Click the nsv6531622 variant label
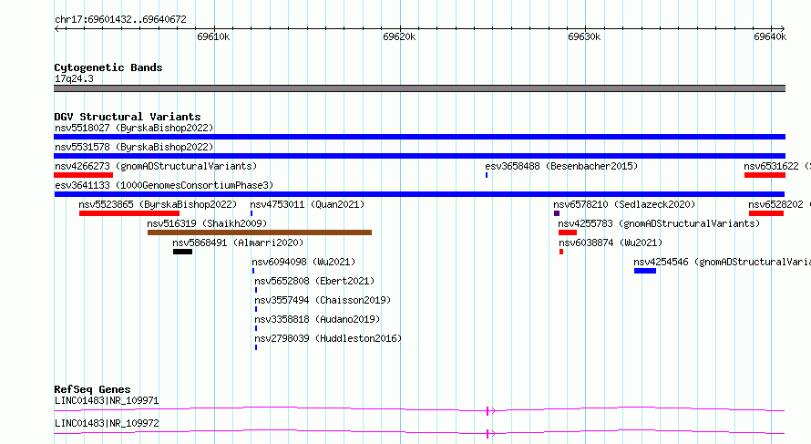The width and height of the screenshot is (811, 444). click(x=777, y=166)
